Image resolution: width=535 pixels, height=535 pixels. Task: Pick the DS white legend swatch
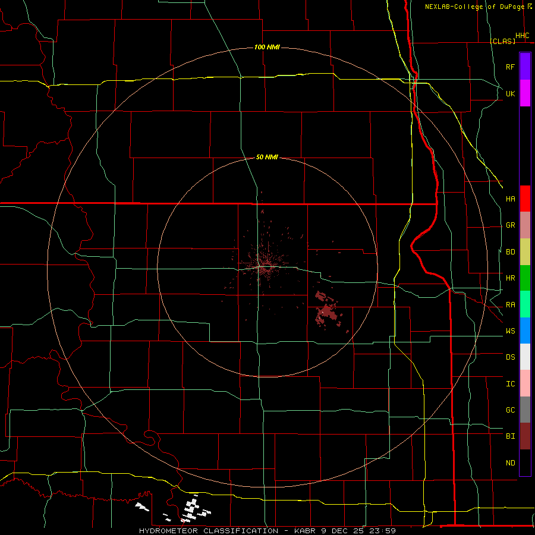pyautogui.click(x=525, y=357)
